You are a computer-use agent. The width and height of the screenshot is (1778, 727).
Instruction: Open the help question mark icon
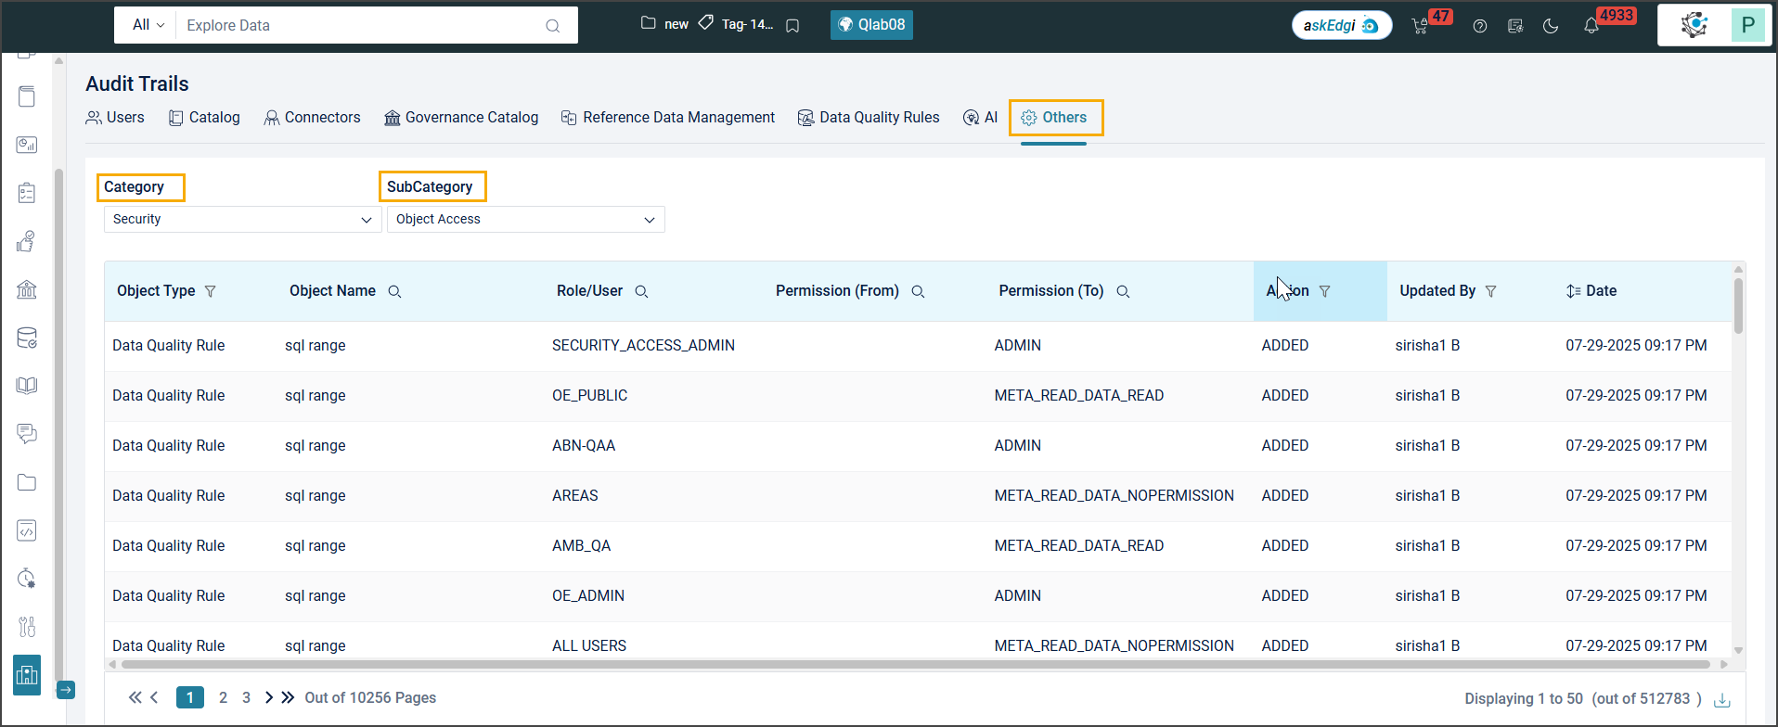pyautogui.click(x=1480, y=26)
